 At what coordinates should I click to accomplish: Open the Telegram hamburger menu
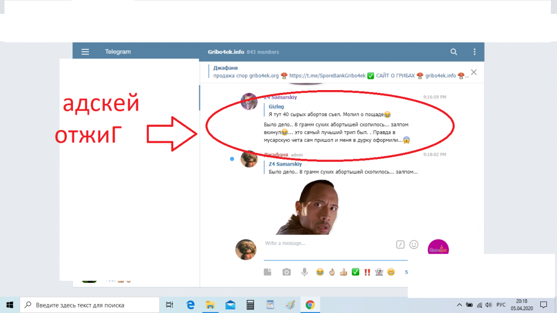pyautogui.click(x=85, y=52)
